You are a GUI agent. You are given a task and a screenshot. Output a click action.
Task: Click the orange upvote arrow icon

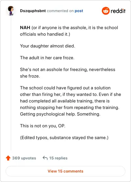(x=8, y=158)
